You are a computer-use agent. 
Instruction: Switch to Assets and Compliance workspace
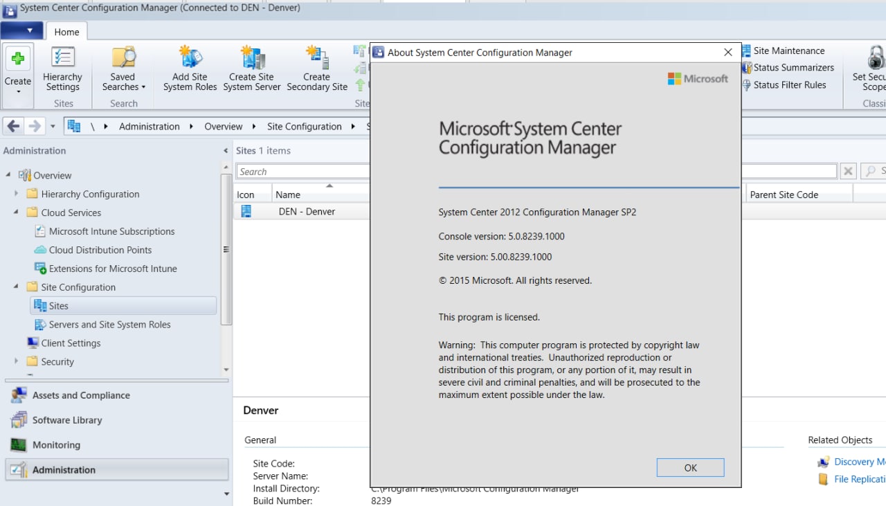click(116, 395)
